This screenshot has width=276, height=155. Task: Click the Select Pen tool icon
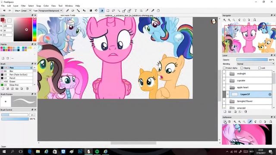(x=124, y=10)
